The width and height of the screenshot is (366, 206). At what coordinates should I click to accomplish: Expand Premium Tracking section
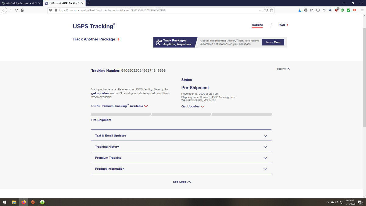(x=181, y=158)
